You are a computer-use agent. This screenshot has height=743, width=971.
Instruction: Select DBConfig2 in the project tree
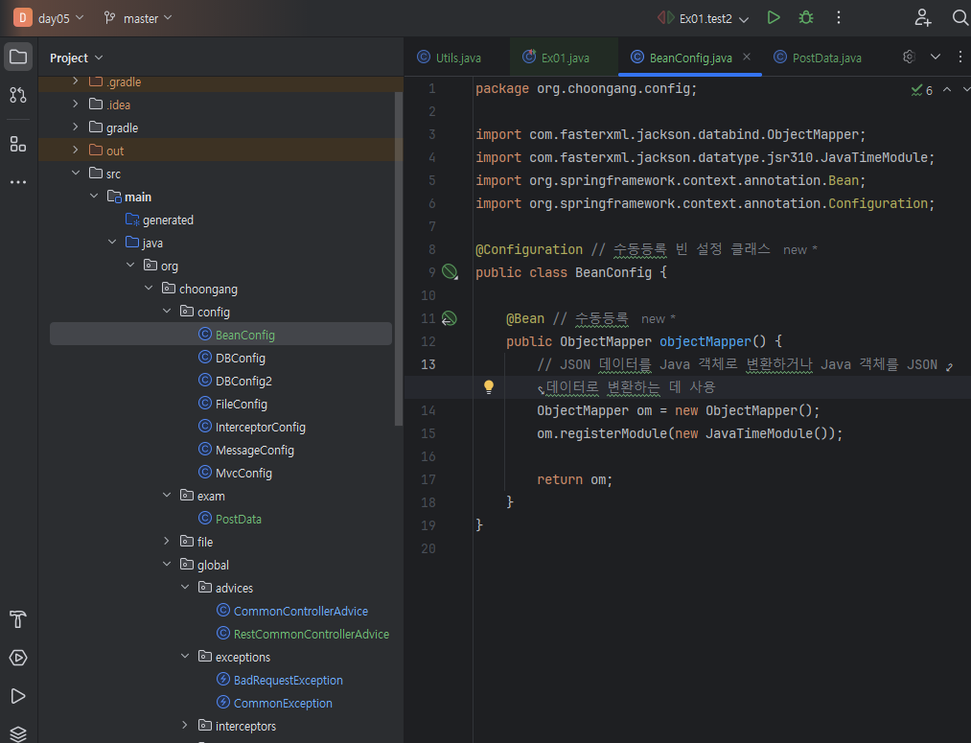243,381
